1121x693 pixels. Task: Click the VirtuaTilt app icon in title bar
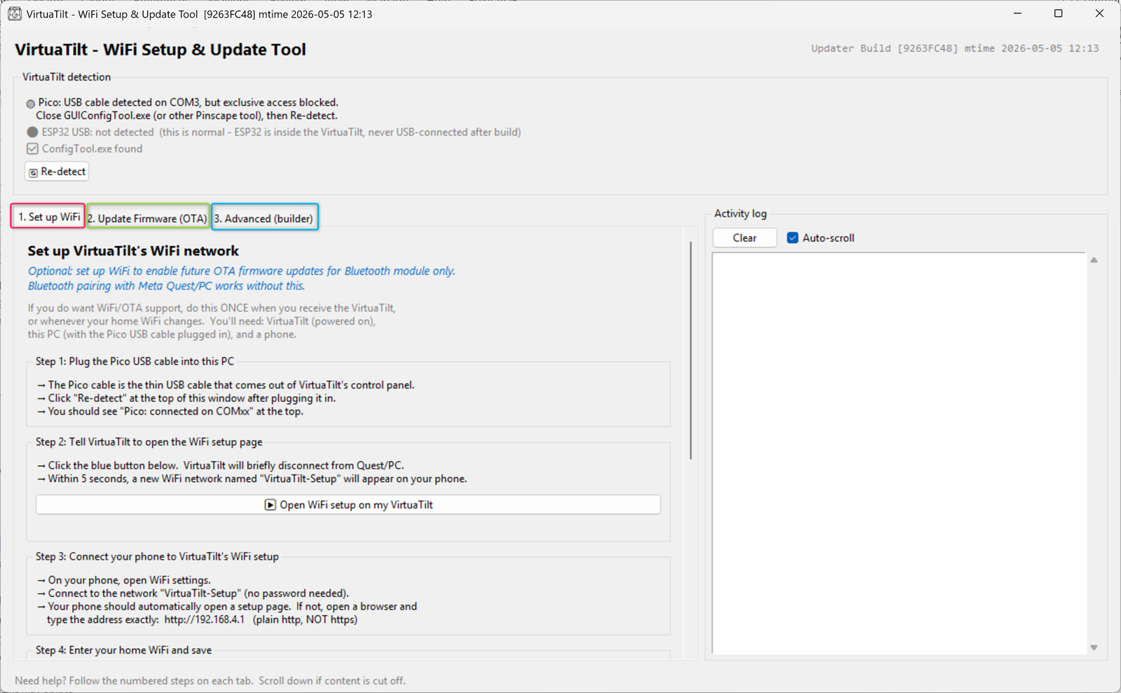click(15, 13)
